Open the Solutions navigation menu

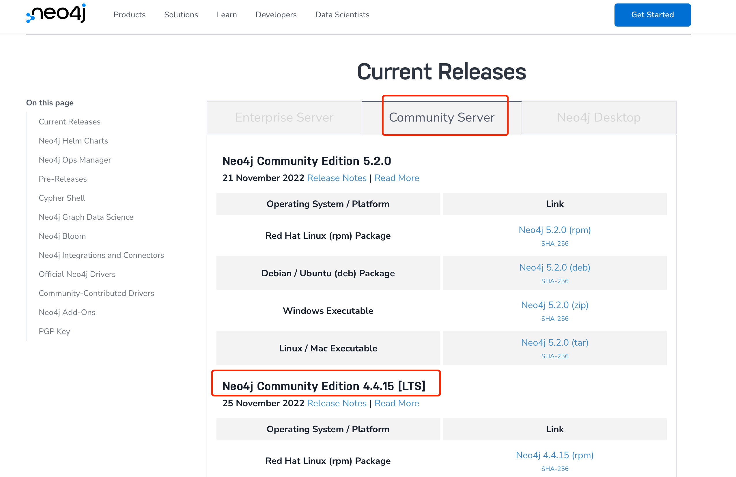pyautogui.click(x=181, y=14)
